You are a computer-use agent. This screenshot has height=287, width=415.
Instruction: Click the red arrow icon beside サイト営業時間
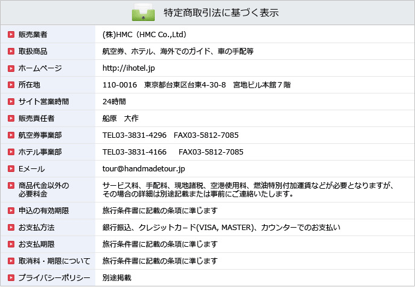pos(11,102)
